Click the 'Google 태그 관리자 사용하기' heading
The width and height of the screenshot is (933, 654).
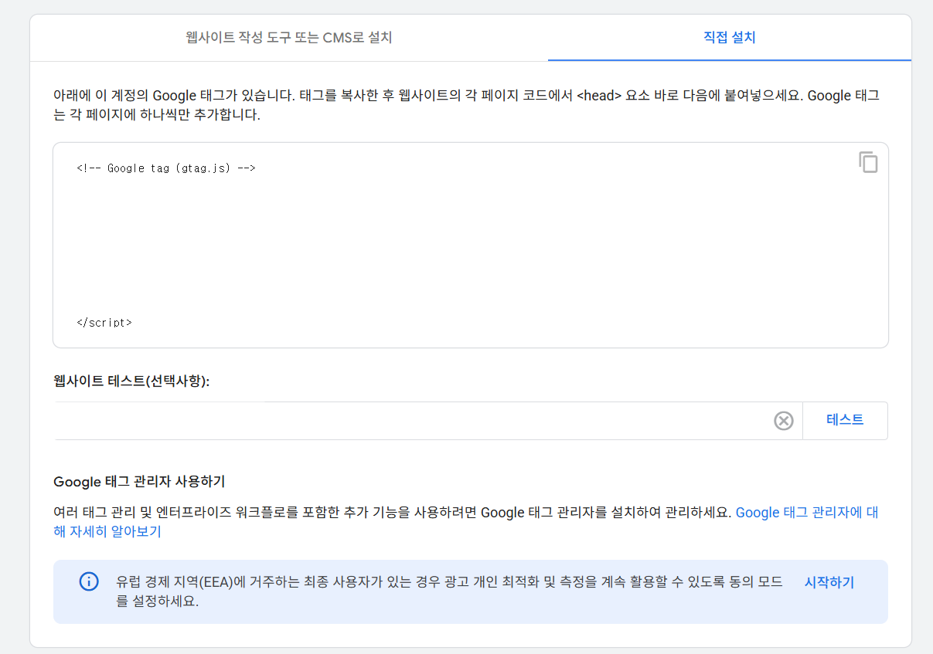pos(139,482)
